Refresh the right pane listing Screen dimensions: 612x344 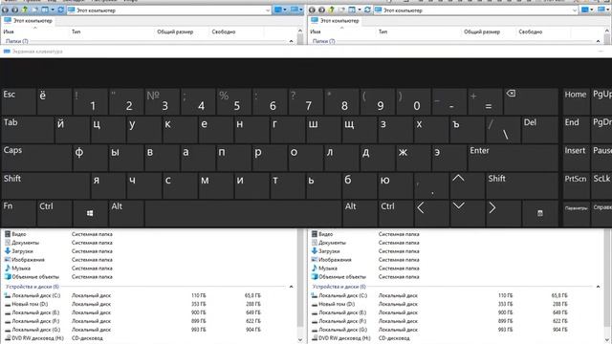pos(367,10)
